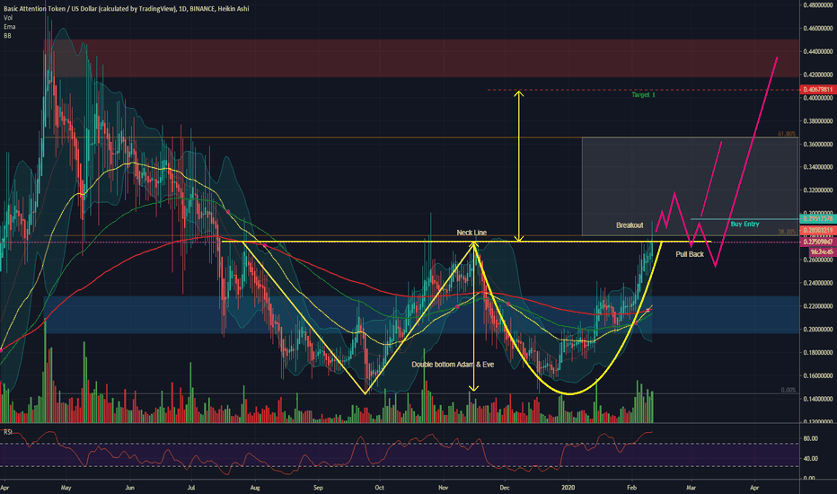Click the teal 0.29517578 price tag
This screenshot has width=837, height=494.
point(818,219)
